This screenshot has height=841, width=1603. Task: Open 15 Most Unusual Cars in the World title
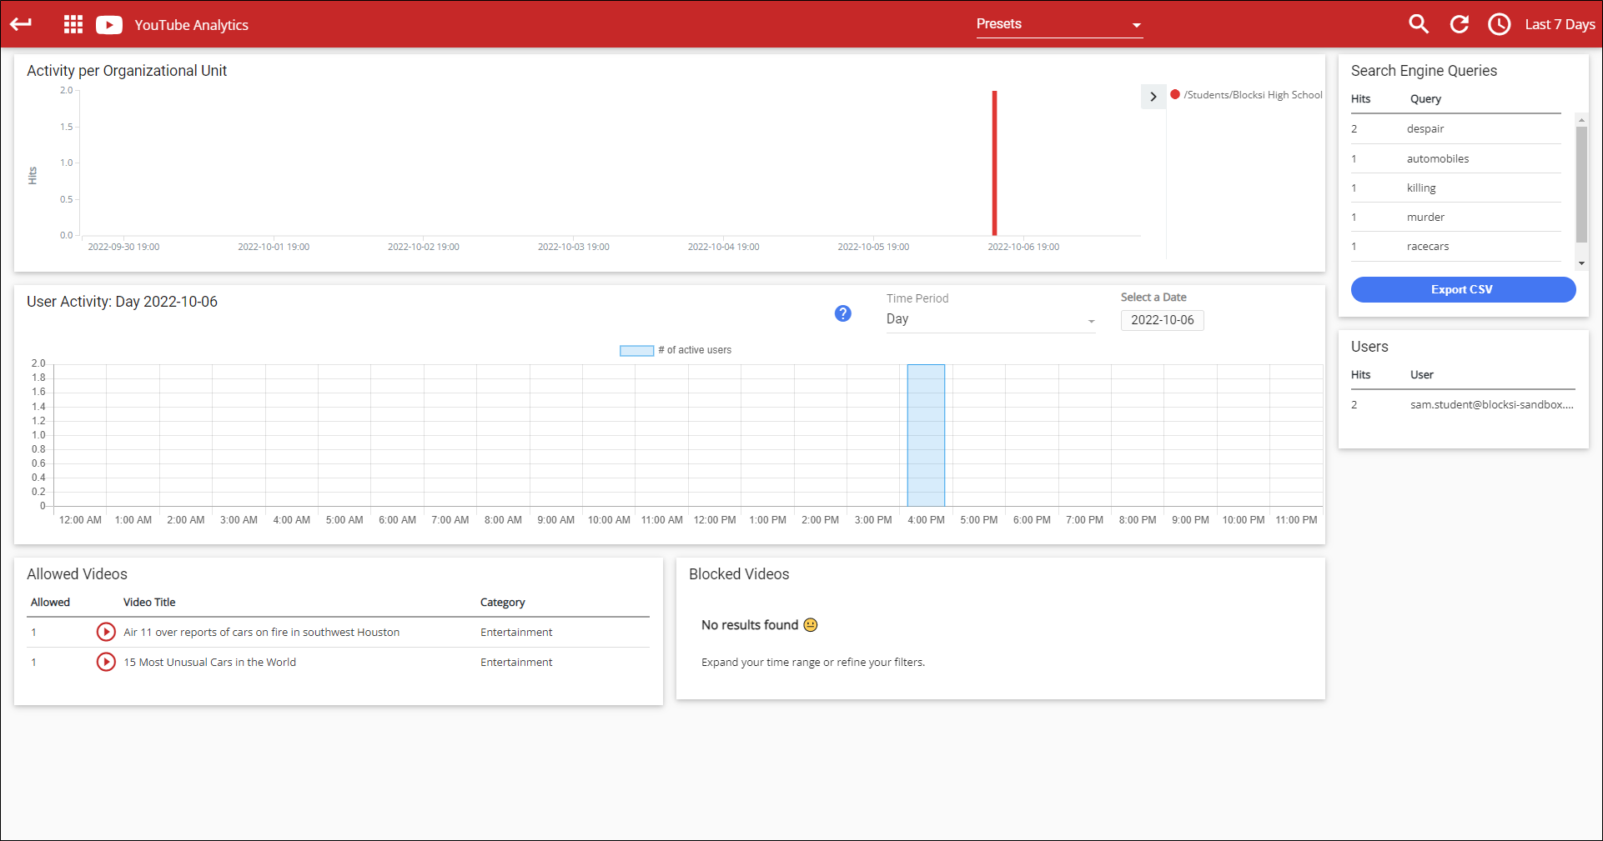(209, 662)
